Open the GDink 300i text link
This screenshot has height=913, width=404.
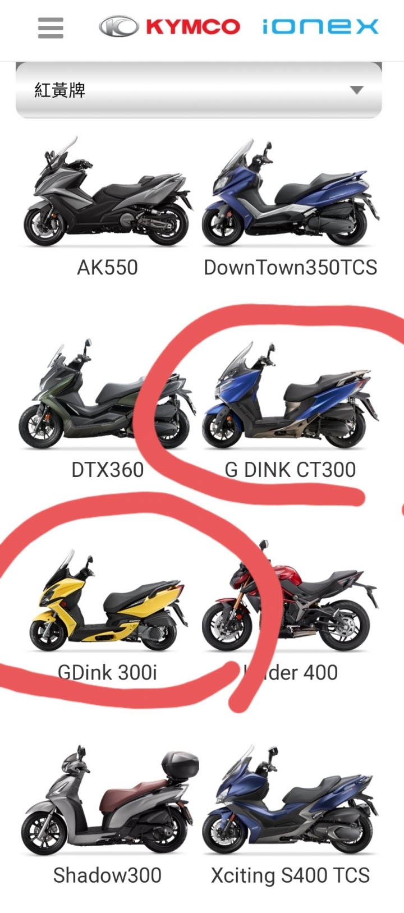point(107,672)
